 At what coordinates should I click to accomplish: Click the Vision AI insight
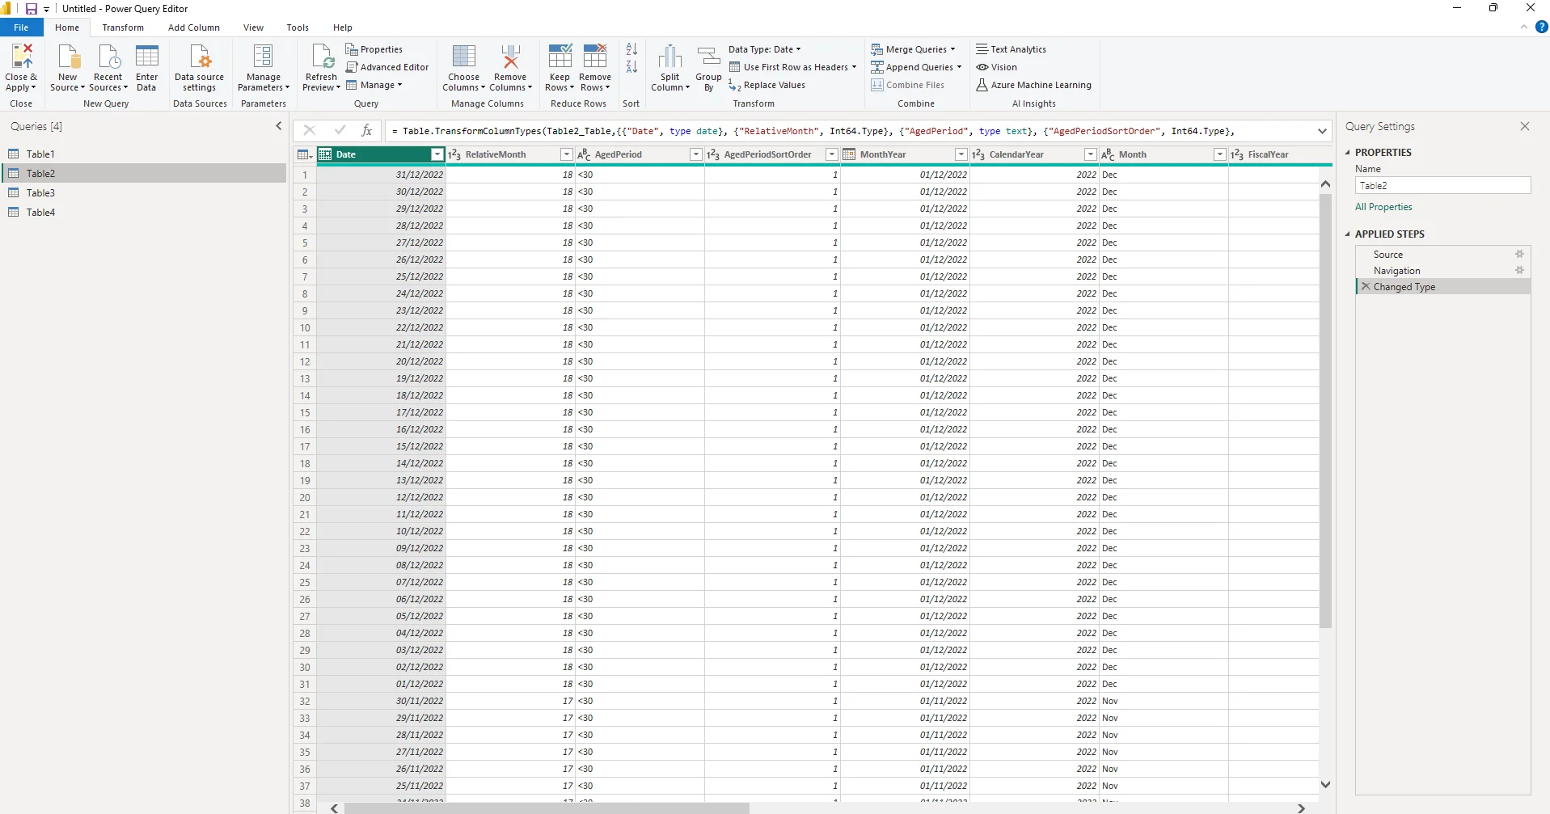(x=996, y=67)
